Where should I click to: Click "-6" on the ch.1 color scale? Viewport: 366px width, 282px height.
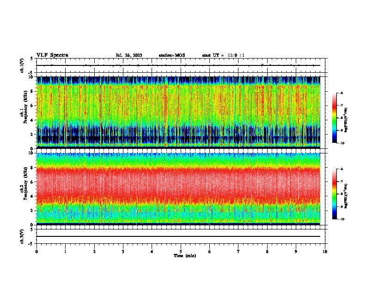pos(341,93)
